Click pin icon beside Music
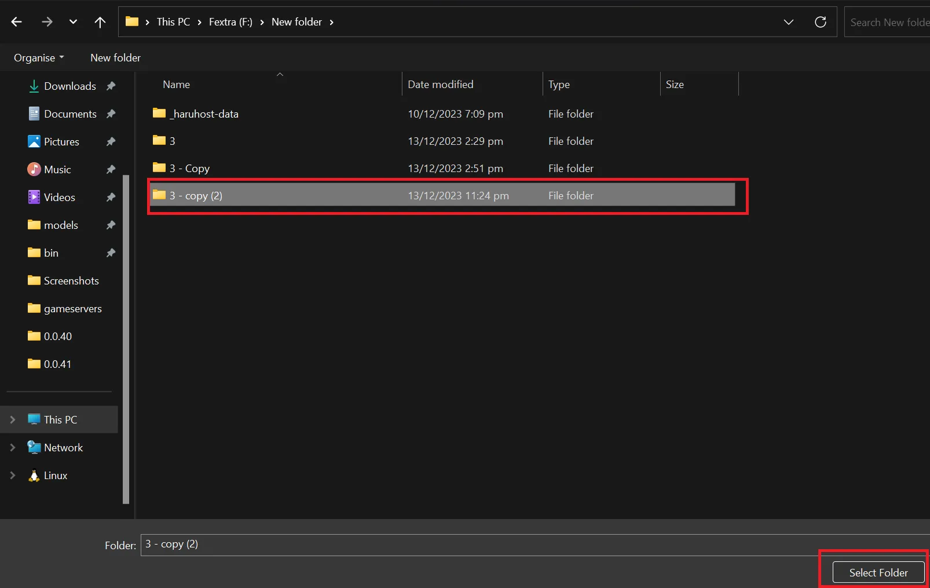The width and height of the screenshot is (930, 588). pyautogui.click(x=111, y=170)
